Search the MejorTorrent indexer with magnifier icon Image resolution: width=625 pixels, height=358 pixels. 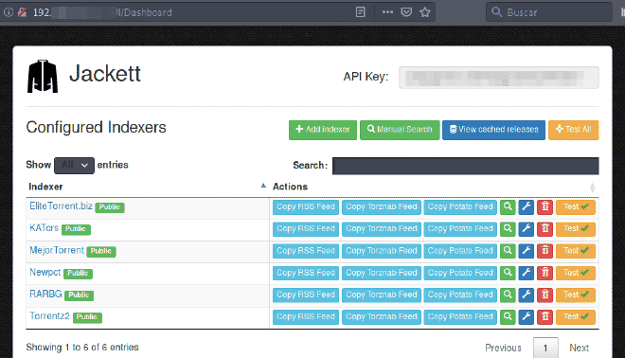tap(508, 251)
